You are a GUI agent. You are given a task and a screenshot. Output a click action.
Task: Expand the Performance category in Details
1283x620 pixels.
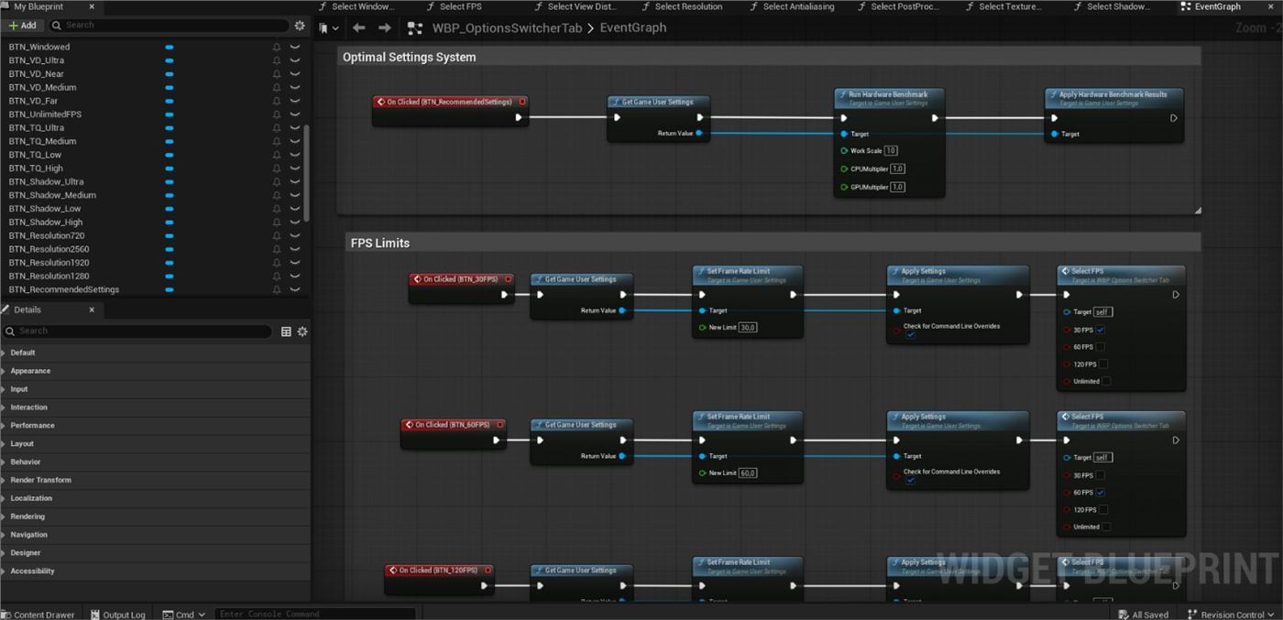pos(4,426)
